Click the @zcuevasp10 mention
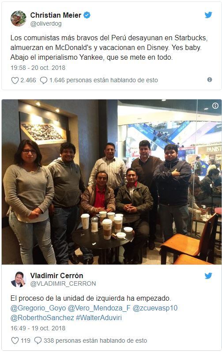The image size is (222, 352). pyautogui.click(x=155, y=308)
